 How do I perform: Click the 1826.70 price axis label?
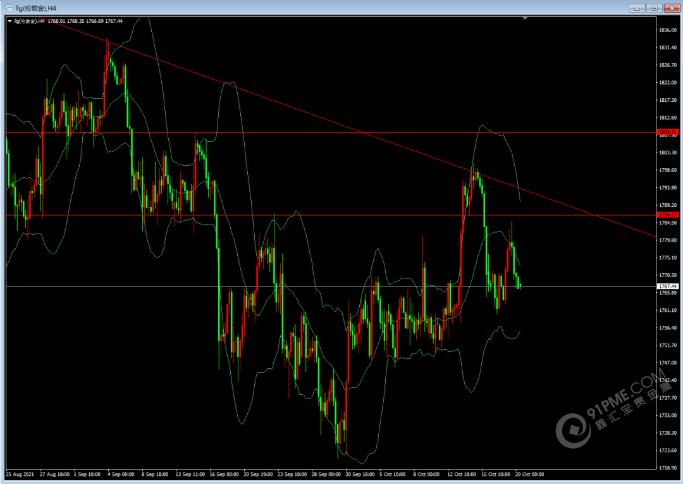point(668,65)
